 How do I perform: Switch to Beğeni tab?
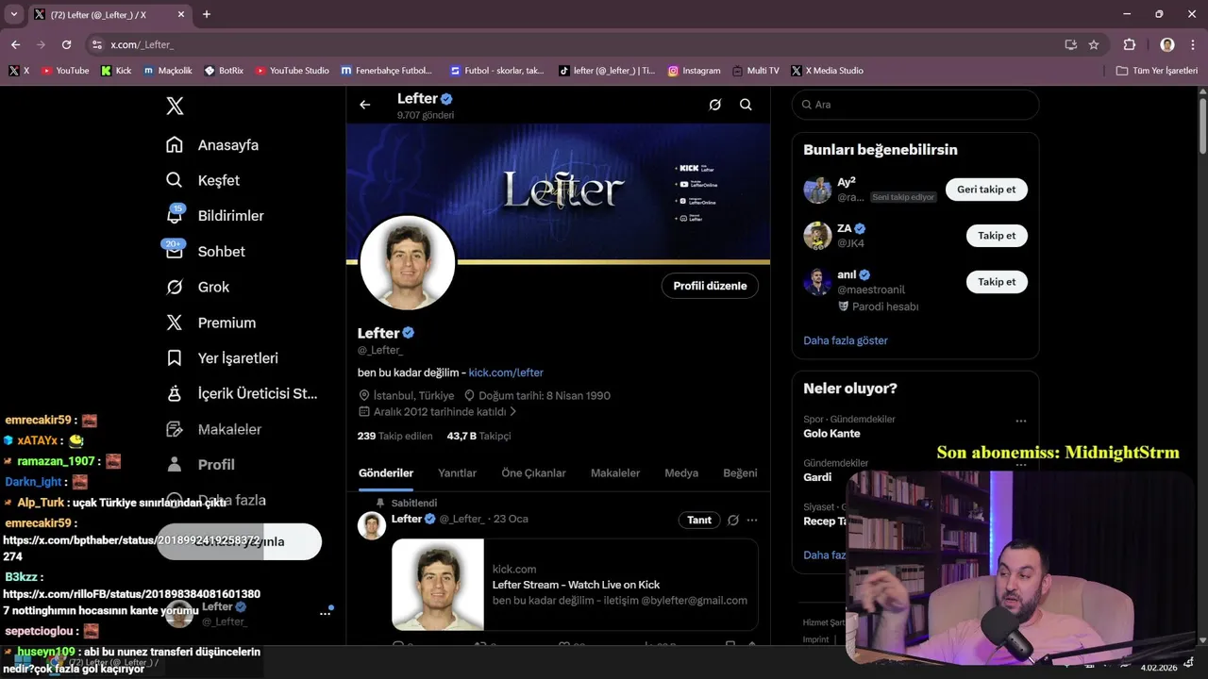(x=740, y=473)
